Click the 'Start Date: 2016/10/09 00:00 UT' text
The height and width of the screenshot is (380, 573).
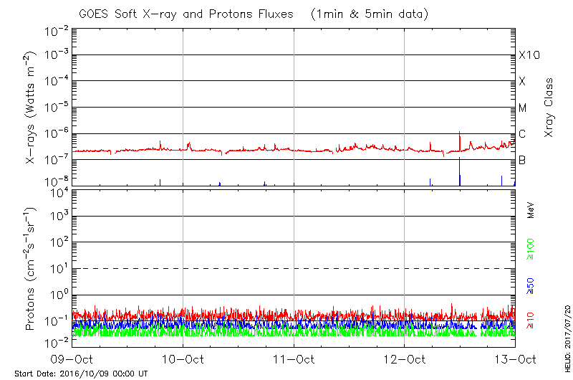81,374
